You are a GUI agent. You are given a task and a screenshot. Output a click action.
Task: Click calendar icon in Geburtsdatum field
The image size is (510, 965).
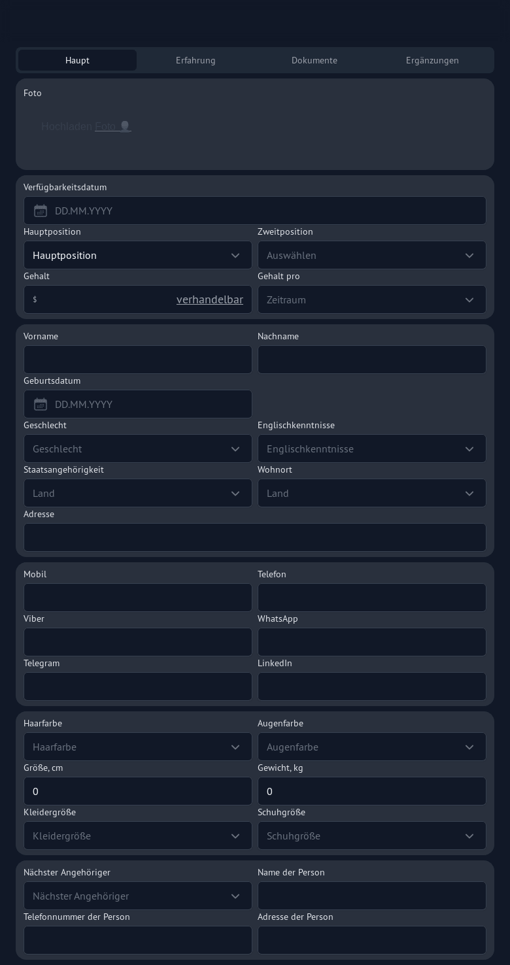[x=41, y=404]
